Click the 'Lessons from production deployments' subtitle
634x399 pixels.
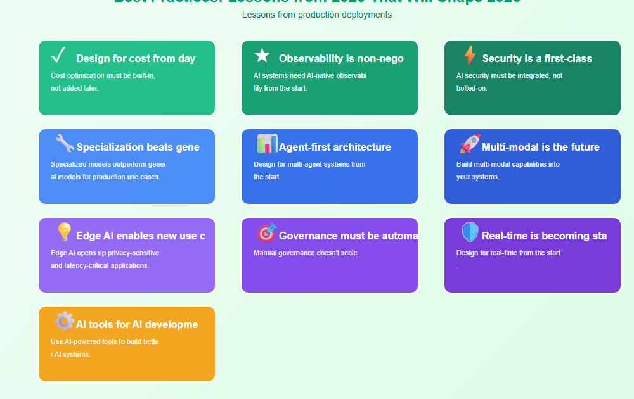point(317,15)
